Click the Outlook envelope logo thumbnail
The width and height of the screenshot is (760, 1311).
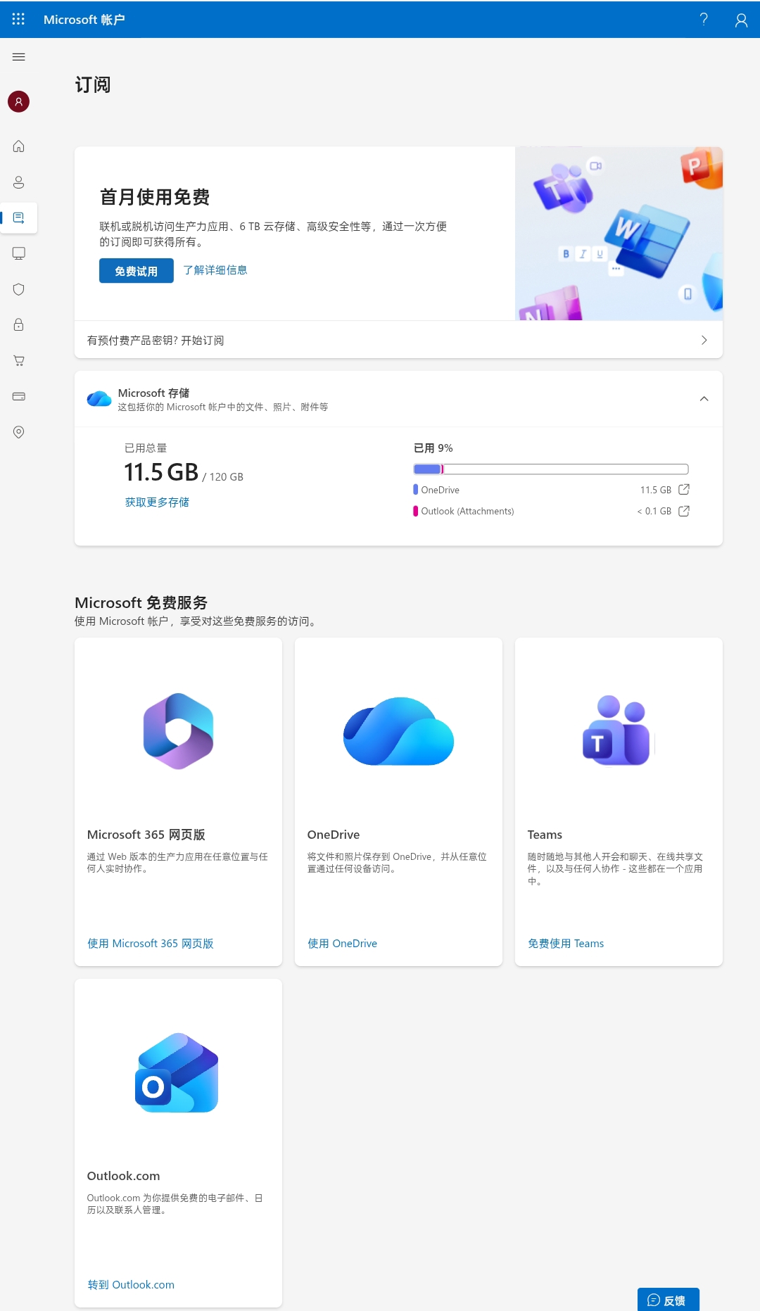(177, 1072)
